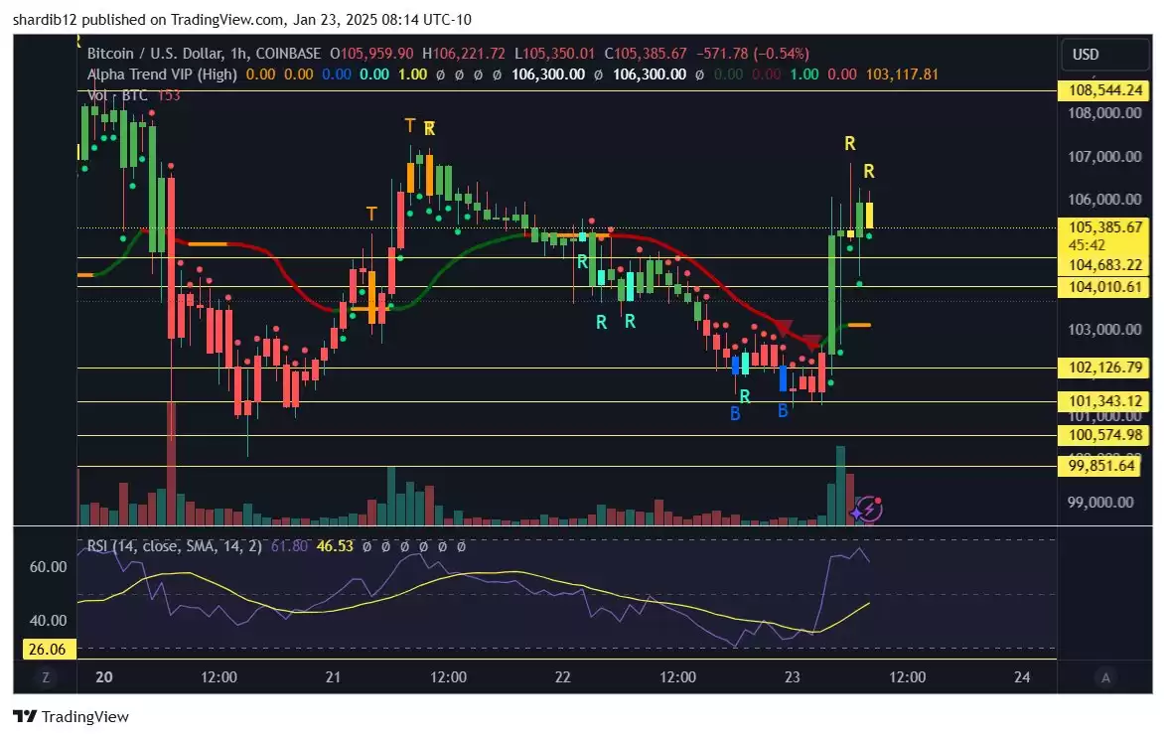Image resolution: width=1166 pixels, height=738 pixels.
Task: Click the RSI (14, close, SMA, 14, 2) label
Action: tap(174, 546)
